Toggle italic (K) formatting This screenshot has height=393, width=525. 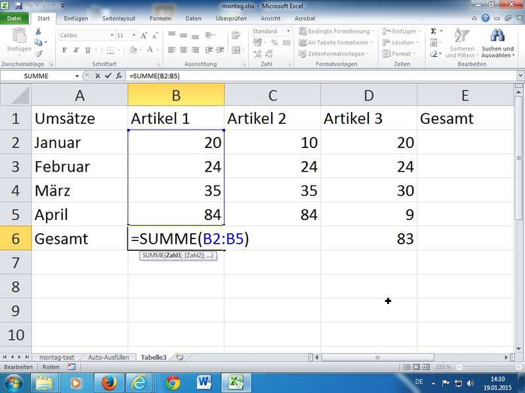coord(76,50)
